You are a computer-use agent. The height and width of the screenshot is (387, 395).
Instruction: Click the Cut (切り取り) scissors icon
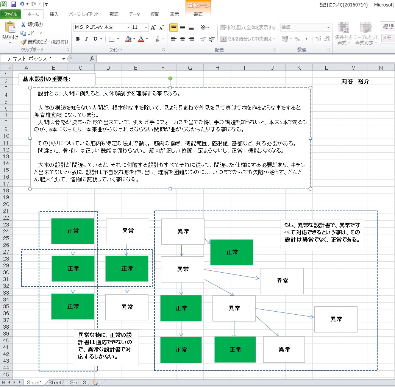click(23, 25)
